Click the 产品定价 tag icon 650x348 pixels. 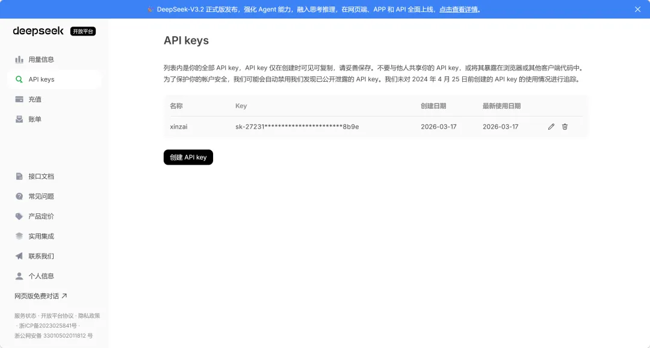coord(19,216)
